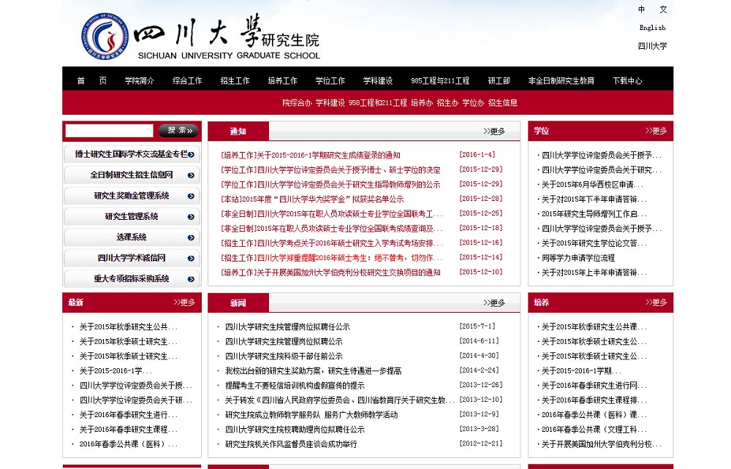Click >>更多 in the 学位 panel
Image resolution: width=731 pixels, height=469 pixels.
point(656,131)
